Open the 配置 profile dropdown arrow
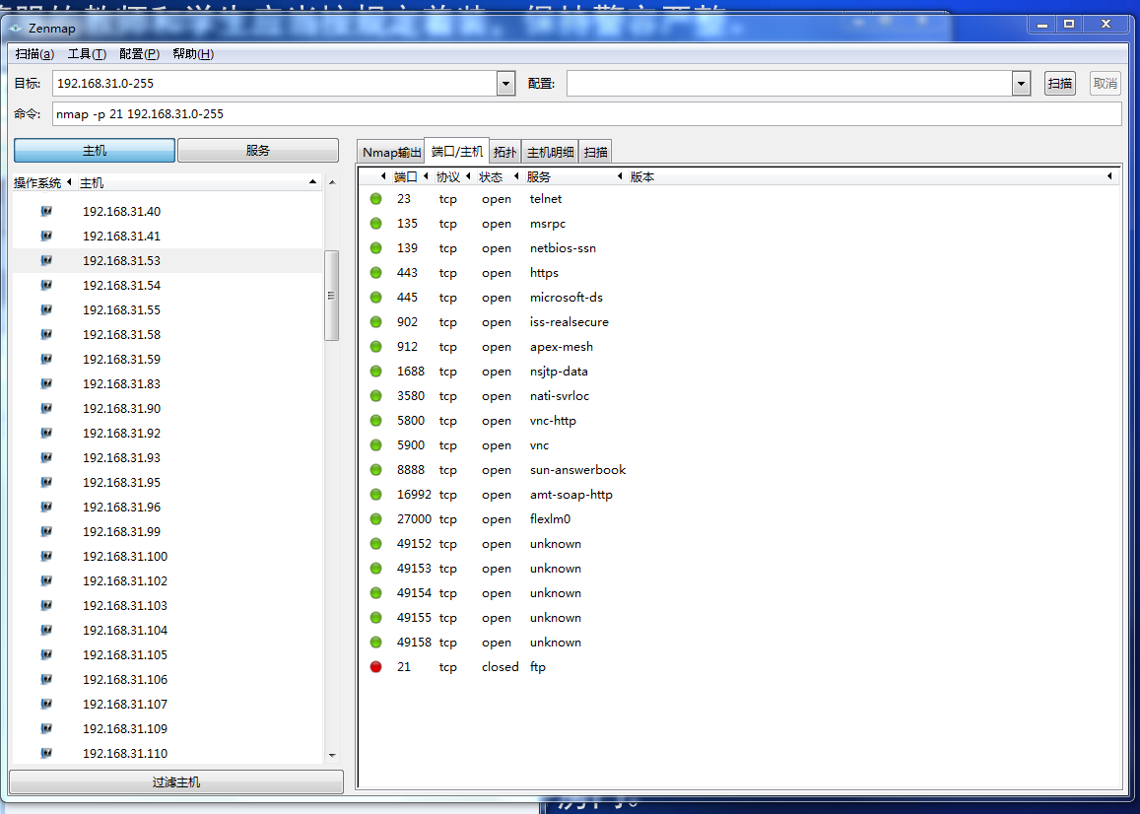1140x814 pixels. (x=1021, y=84)
